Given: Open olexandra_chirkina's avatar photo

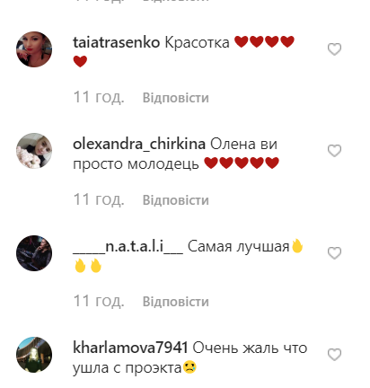Looking at the screenshot, I should (x=34, y=151).
